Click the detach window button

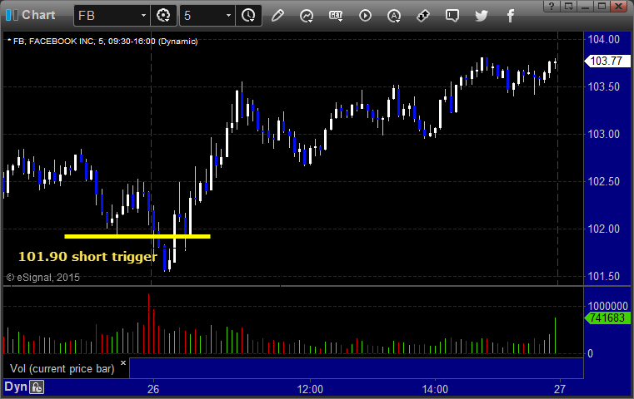[569, 6]
